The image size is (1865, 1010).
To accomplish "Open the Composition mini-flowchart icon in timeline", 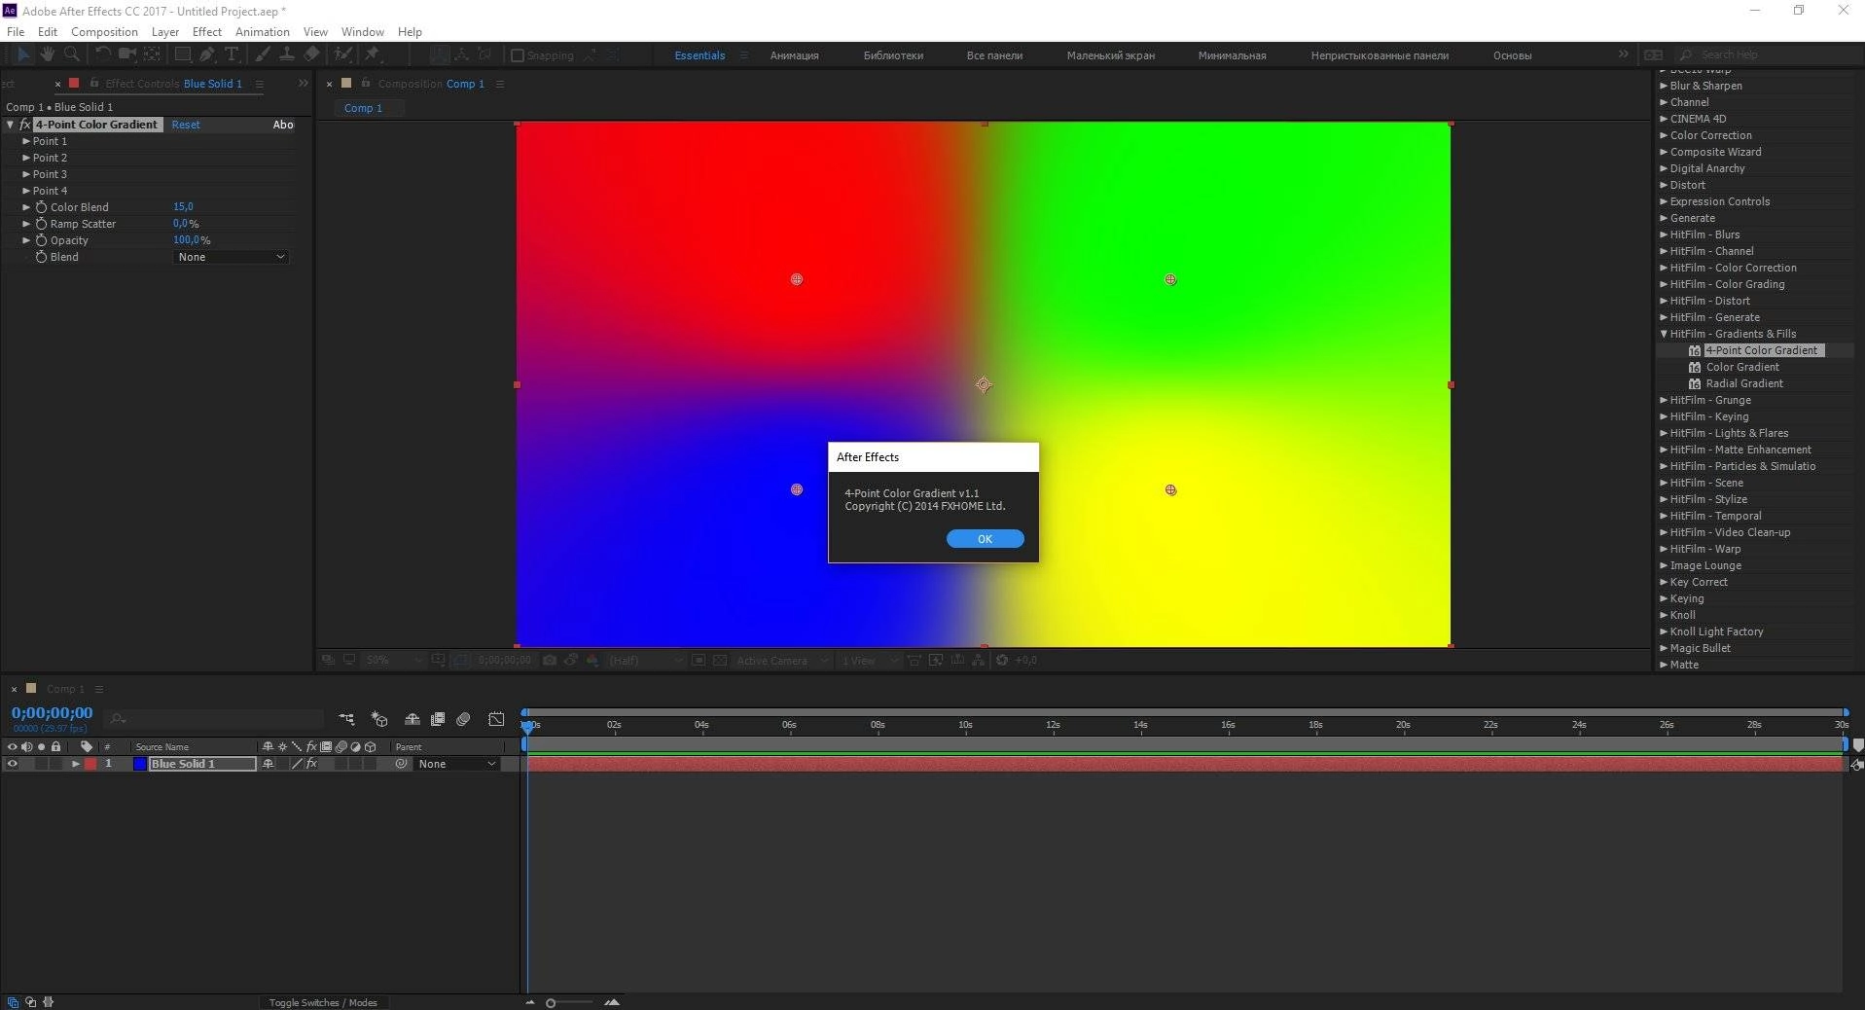I will tap(346, 719).
